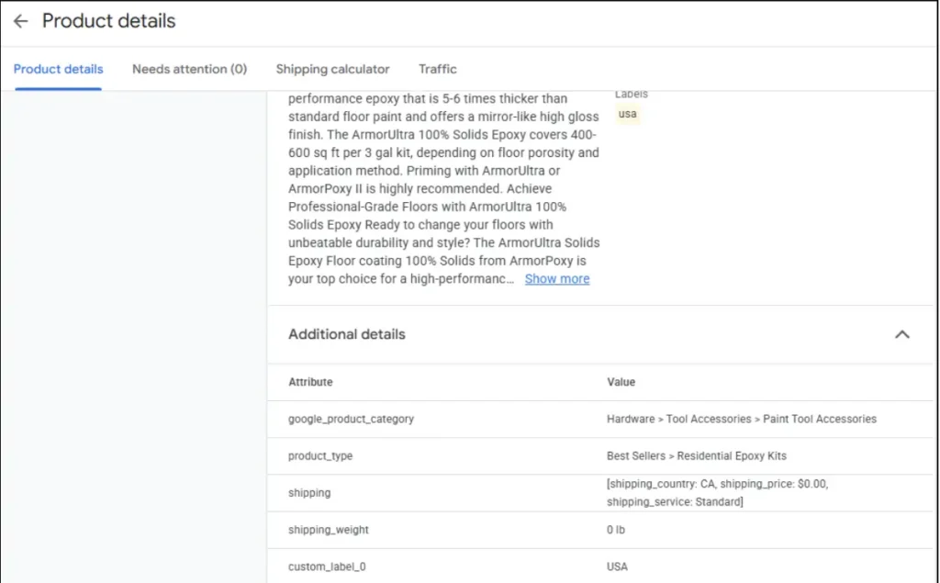Click the Value column header

click(x=621, y=382)
